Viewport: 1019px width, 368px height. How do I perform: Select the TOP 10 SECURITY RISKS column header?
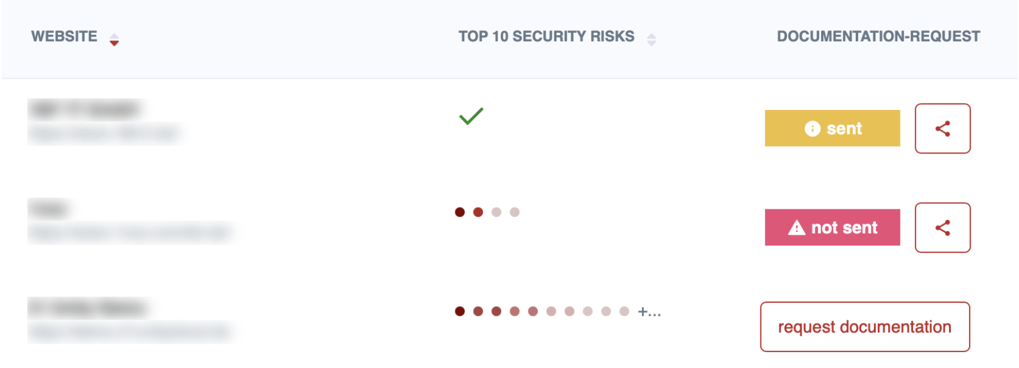pyautogui.click(x=546, y=36)
